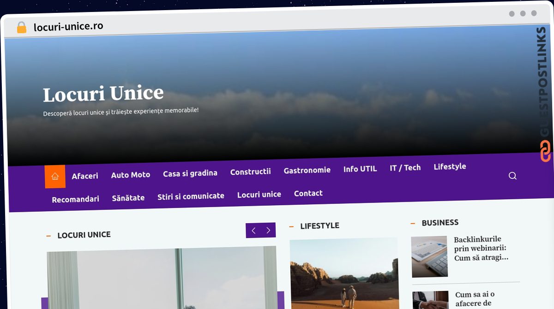
Task: Click the padlock icon in address bar
Action: 22,27
